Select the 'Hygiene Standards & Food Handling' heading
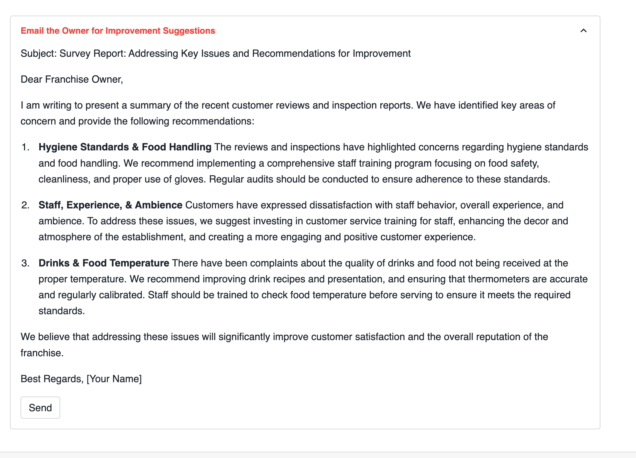The height and width of the screenshot is (458, 636). pos(125,147)
